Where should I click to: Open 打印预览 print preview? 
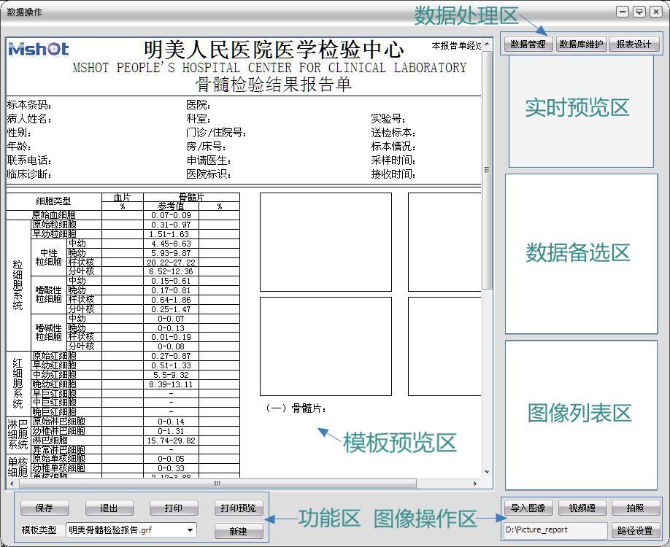pos(238,508)
